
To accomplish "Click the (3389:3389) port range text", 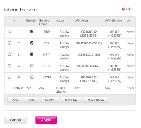I will pyautogui.click(x=89, y=35).
